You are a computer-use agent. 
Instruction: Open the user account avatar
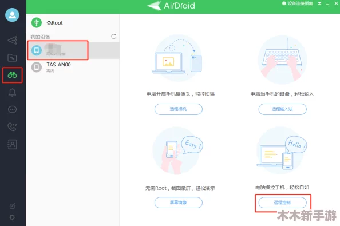[x=12, y=15]
